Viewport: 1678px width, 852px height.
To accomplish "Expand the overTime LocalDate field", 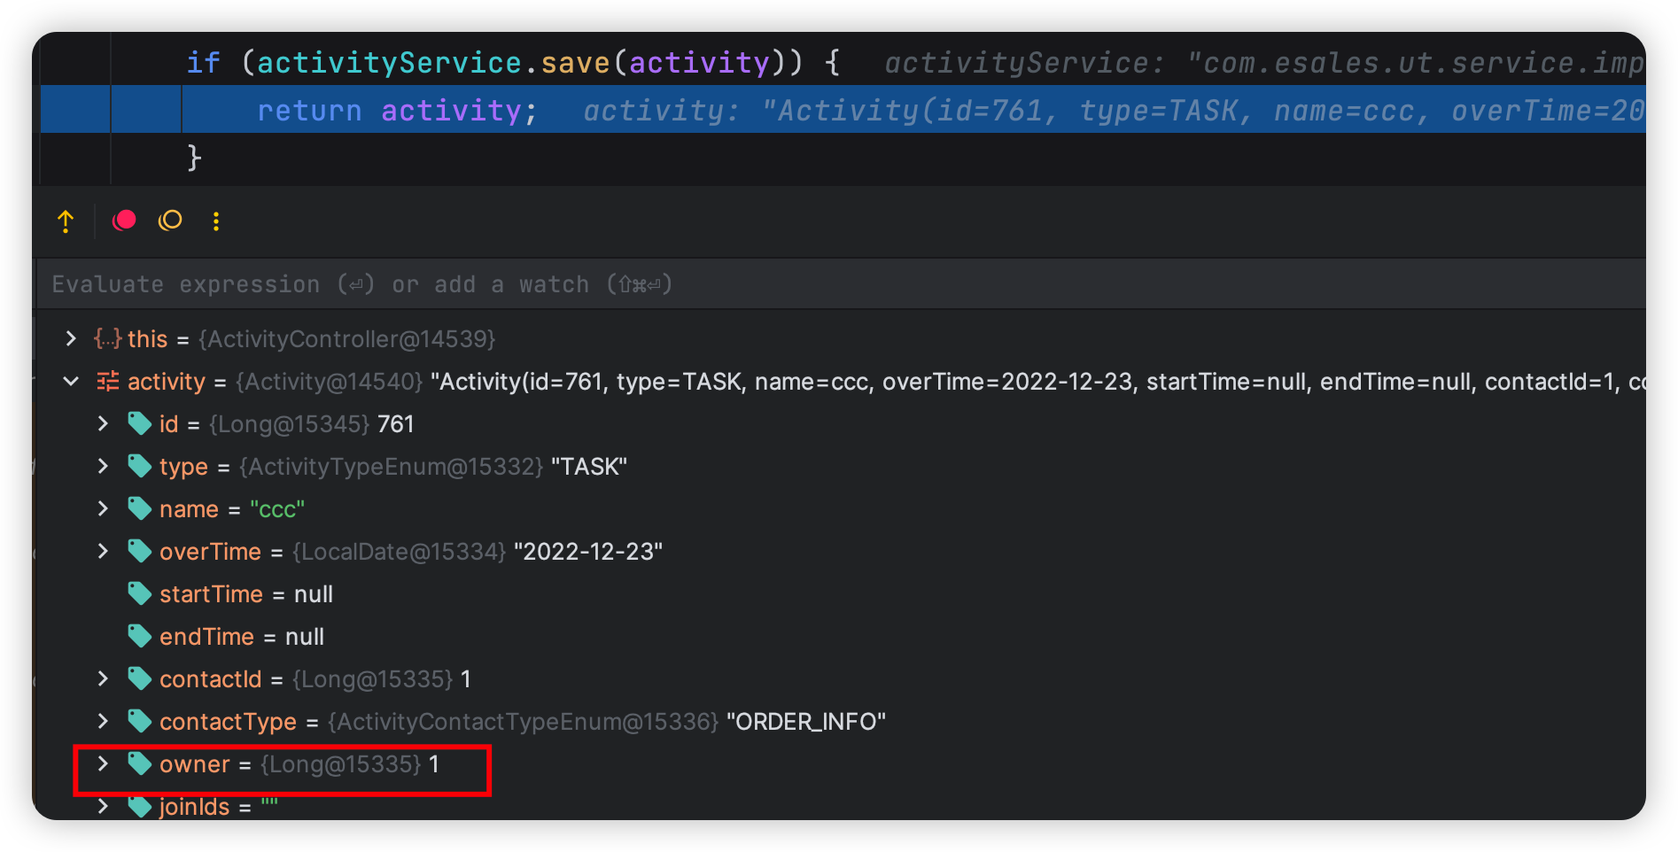I will click(103, 551).
